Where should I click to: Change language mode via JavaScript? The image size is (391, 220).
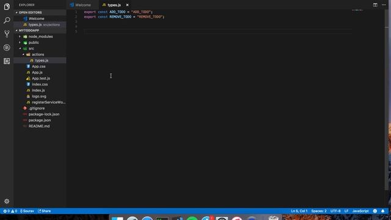coord(360,211)
